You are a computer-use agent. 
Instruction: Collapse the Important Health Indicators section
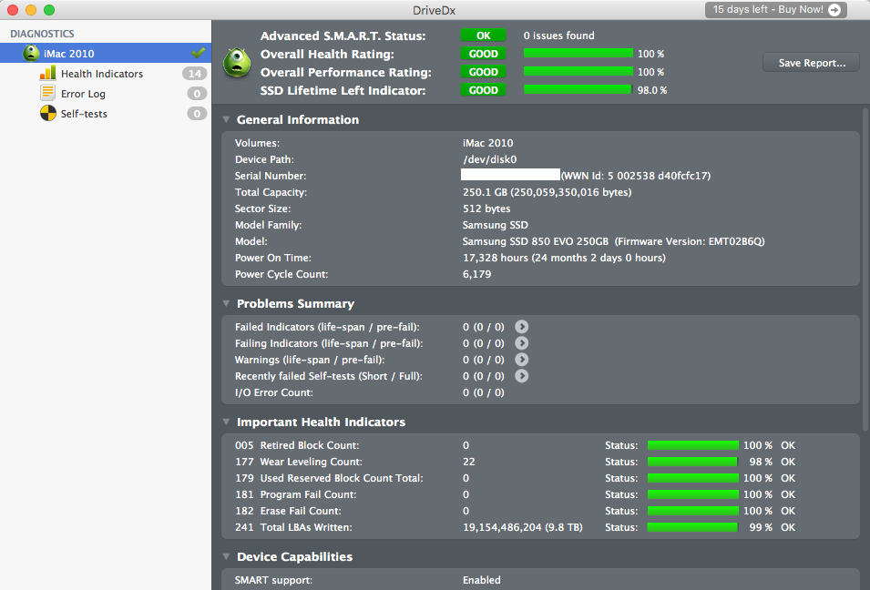click(x=226, y=422)
